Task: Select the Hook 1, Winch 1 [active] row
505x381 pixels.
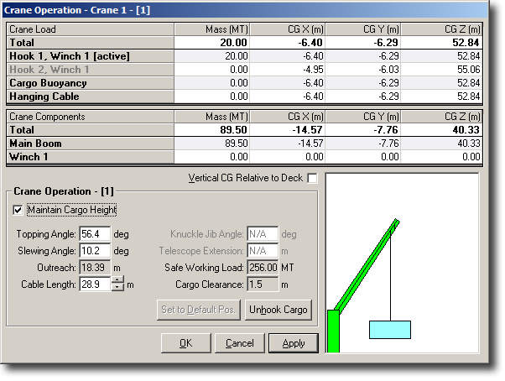Action: pos(244,56)
